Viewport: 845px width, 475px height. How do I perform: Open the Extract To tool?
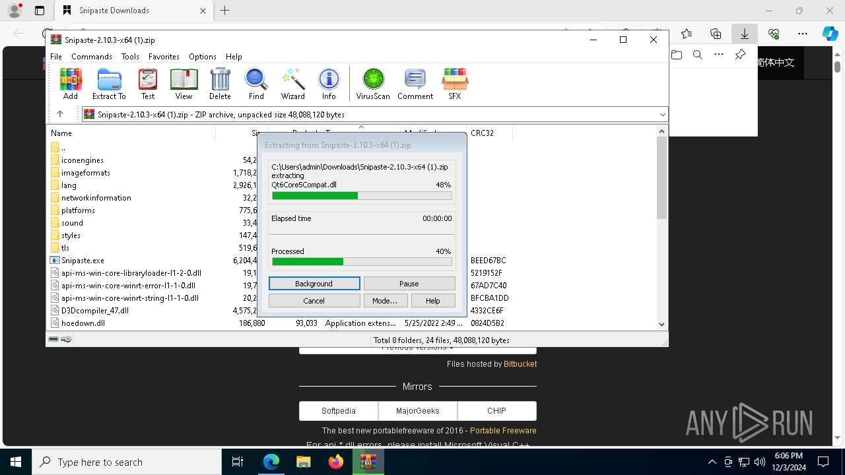click(x=109, y=84)
